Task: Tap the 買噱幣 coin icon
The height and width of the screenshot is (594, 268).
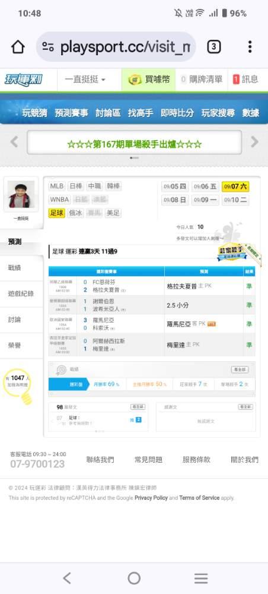Action: pos(135,80)
